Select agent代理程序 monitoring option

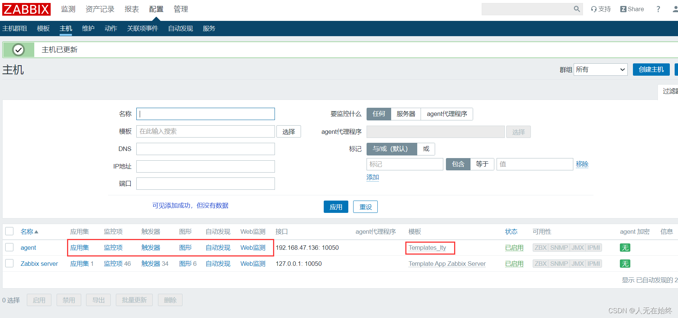click(x=447, y=114)
